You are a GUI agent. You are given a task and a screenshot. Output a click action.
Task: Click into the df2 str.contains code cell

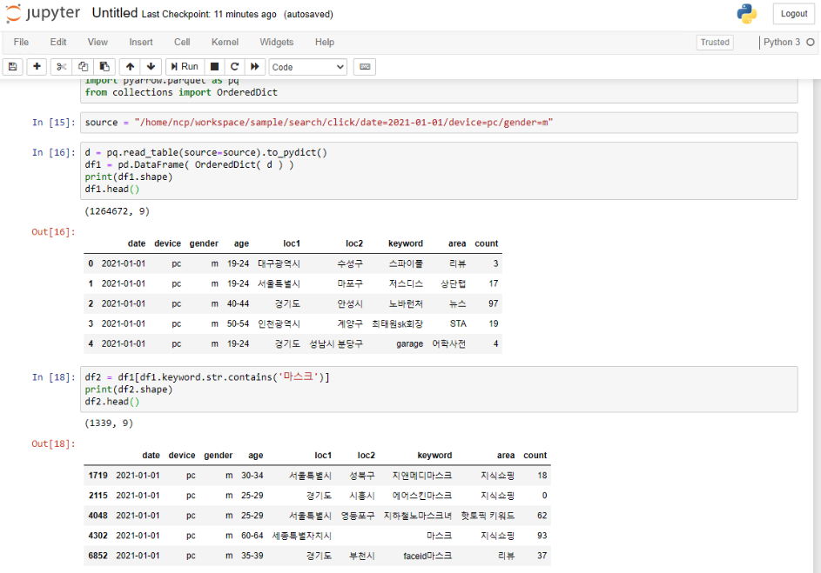[x=439, y=390]
